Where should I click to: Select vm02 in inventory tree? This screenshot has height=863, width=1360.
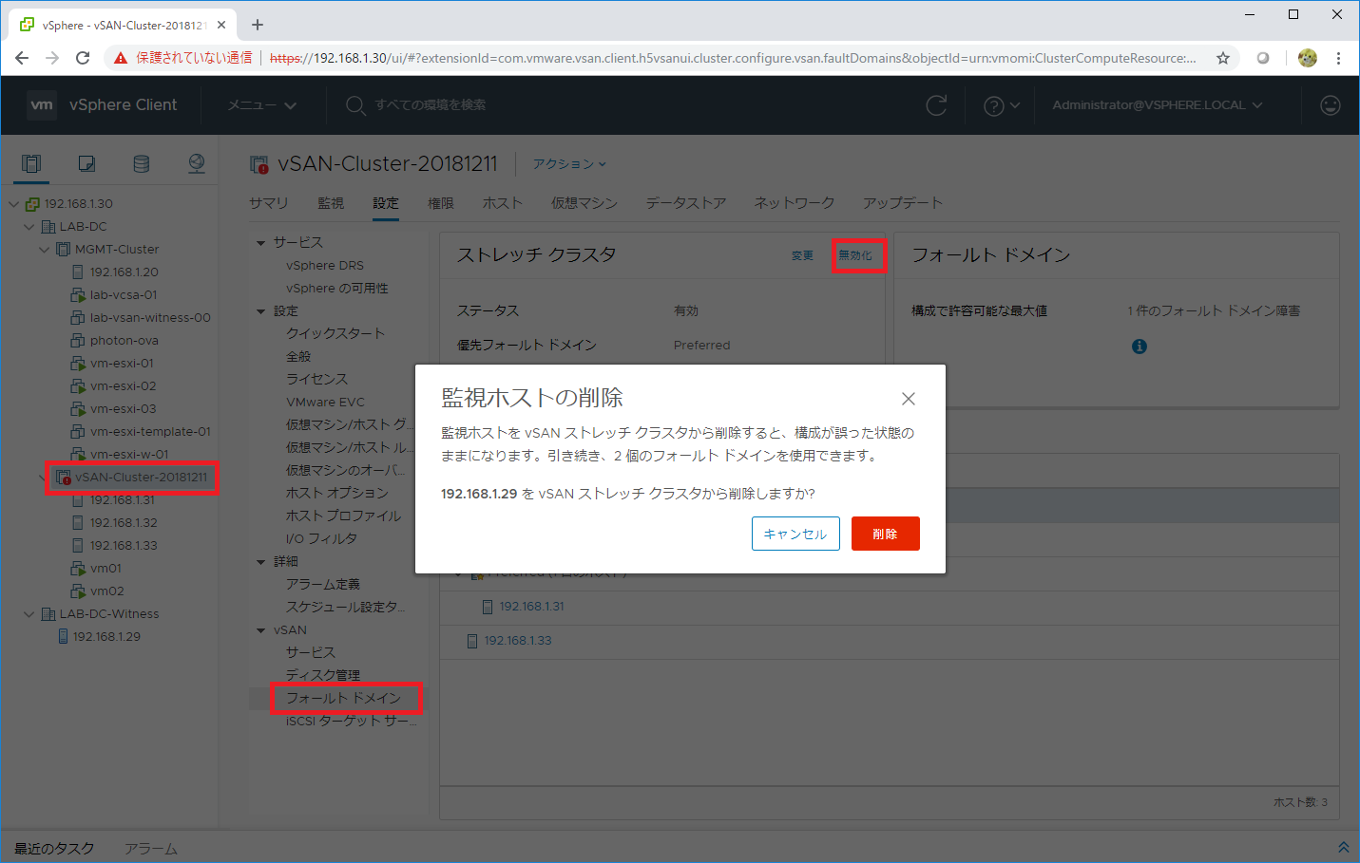(x=107, y=591)
